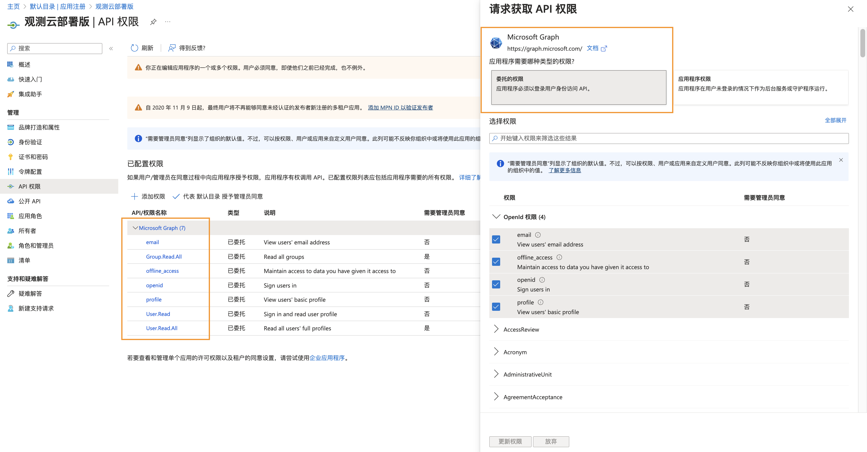Click the 主页 breadcrumb
867x452 pixels.
tap(14, 7)
